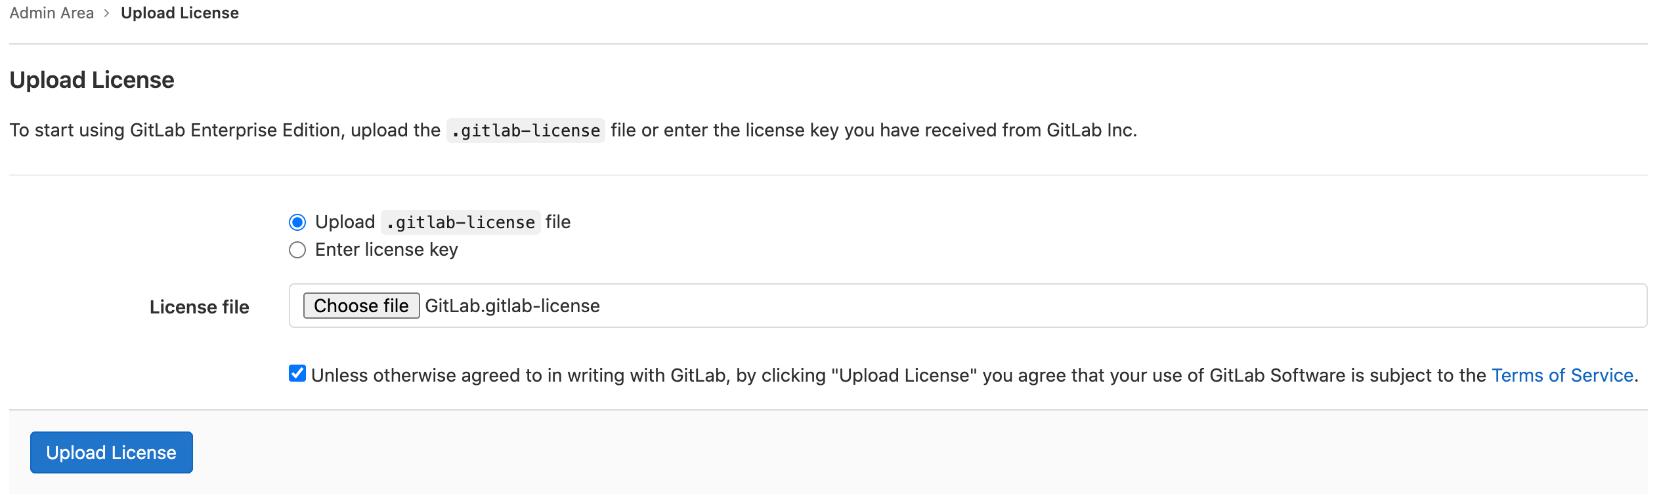Click the License file field

[657, 306]
